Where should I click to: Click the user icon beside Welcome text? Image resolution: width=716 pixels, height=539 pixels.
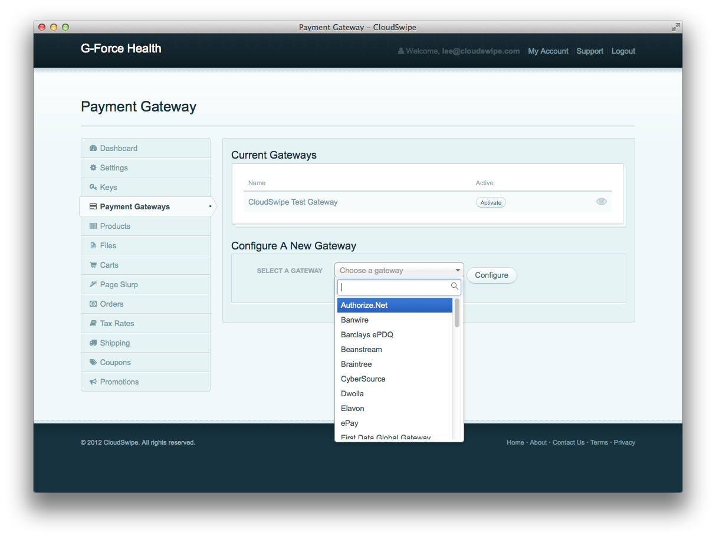pos(401,51)
